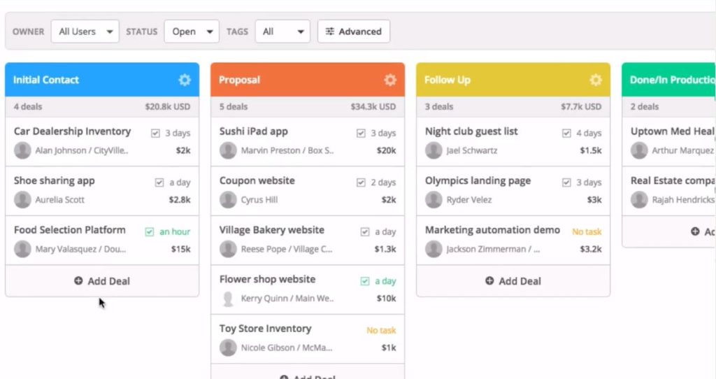Click Marvin Preston / Box S.. contact text

287,150
